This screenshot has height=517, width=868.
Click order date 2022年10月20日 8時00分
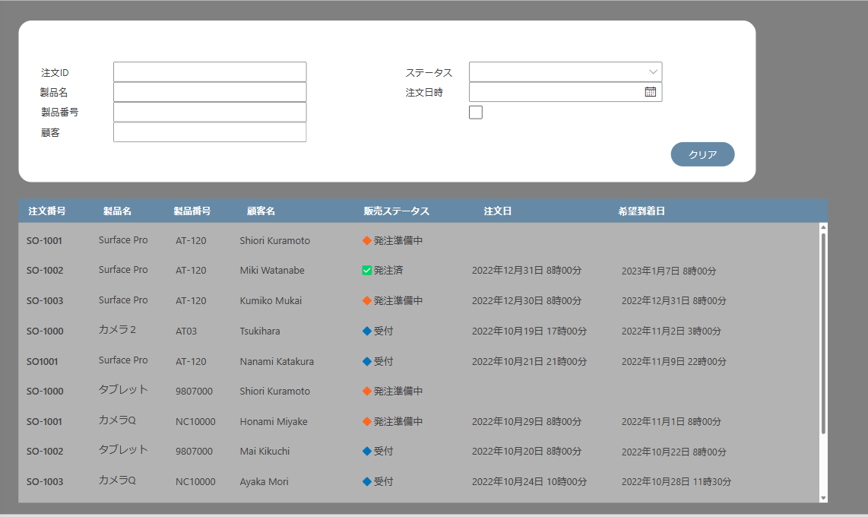[527, 451]
